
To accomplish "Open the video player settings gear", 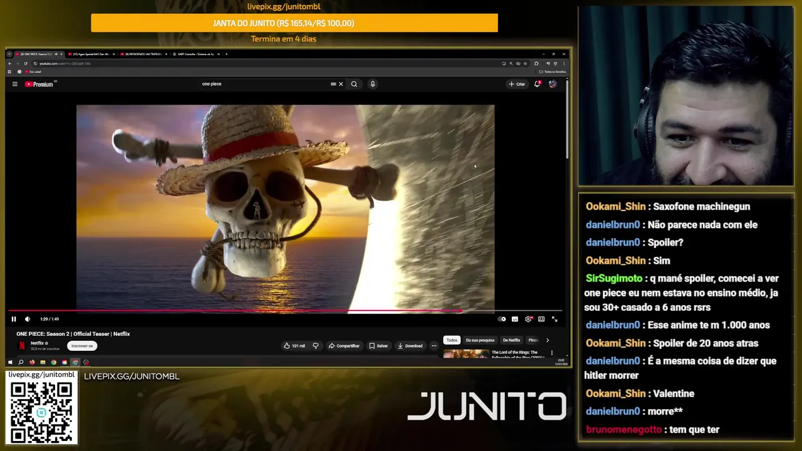I will (x=528, y=319).
